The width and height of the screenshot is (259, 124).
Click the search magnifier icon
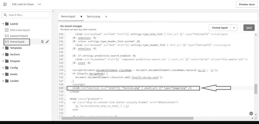click(6, 15)
